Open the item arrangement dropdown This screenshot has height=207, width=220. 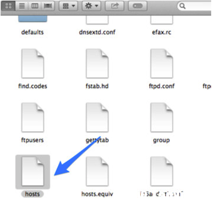[x=69, y=6]
